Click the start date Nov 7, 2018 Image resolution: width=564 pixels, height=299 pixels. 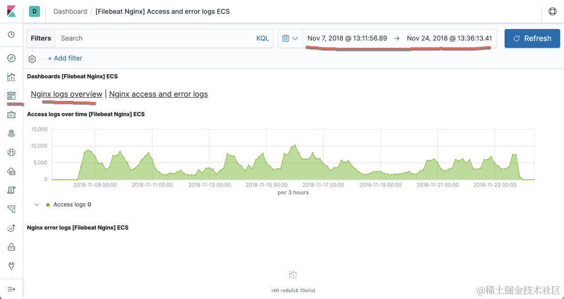[347, 38]
